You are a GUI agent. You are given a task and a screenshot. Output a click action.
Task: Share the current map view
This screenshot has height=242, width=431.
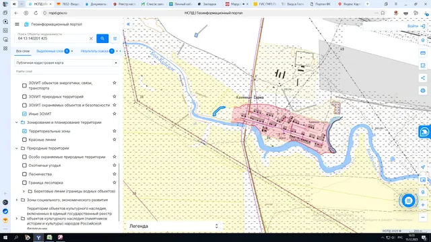coord(423,78)
